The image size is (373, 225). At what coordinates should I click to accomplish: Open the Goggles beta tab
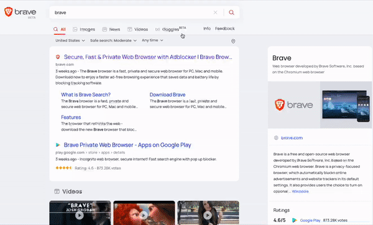pyautogui.click(x=170, y=29)
